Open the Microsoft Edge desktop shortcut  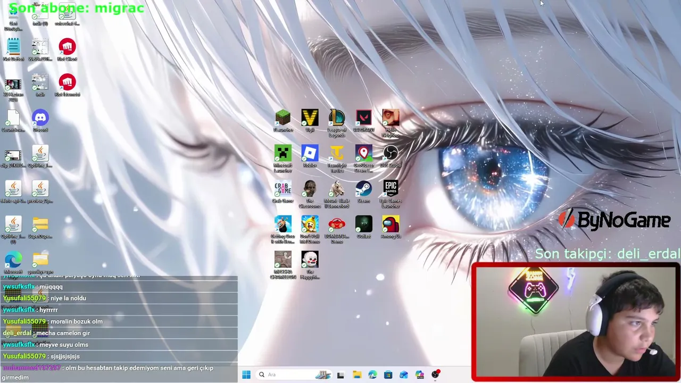pos(13,260)
